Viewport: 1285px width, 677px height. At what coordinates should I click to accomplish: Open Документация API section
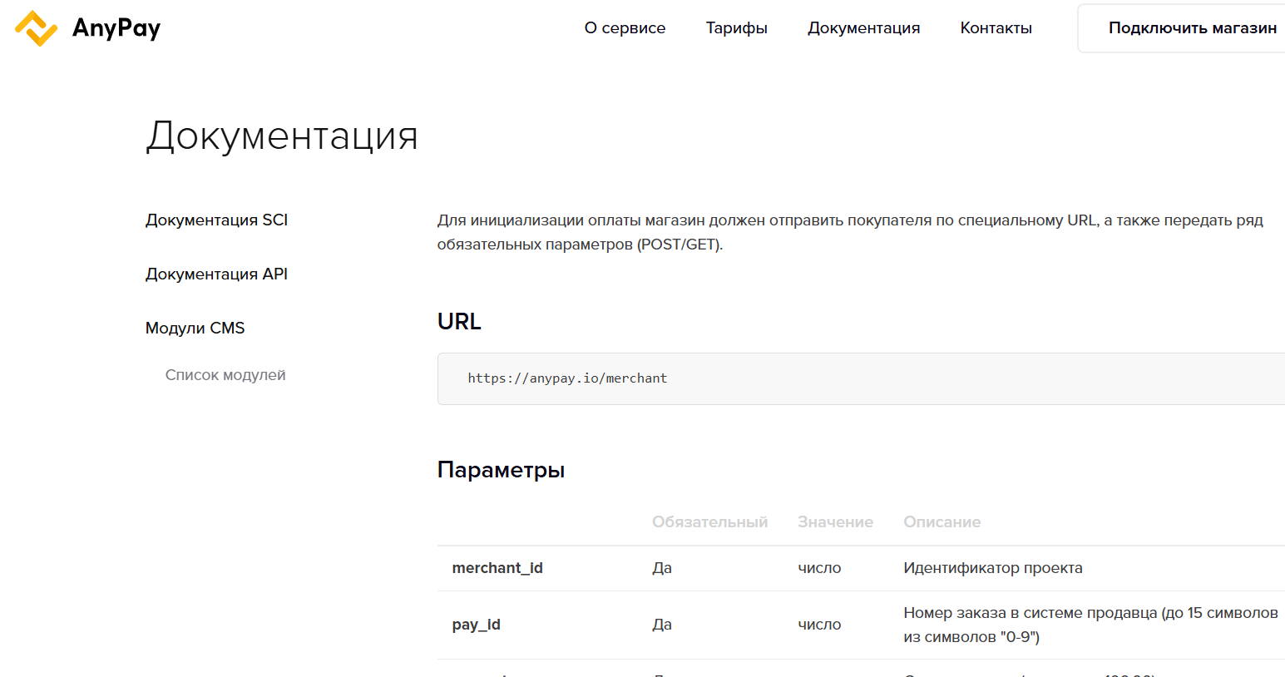[215, 273]
